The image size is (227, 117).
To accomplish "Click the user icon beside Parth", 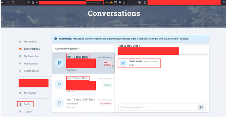I will (20, 104).
